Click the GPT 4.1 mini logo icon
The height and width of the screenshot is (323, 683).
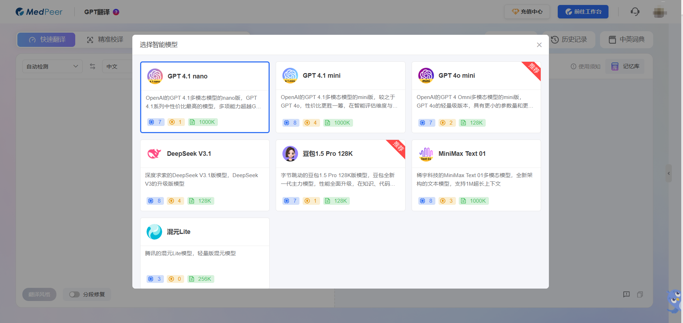tap(290, 76)
